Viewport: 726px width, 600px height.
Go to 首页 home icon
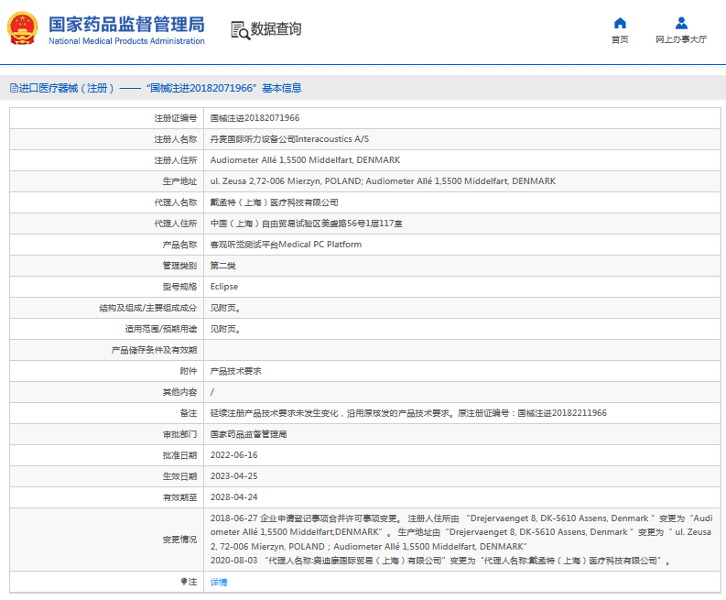(x=620, y=23)
